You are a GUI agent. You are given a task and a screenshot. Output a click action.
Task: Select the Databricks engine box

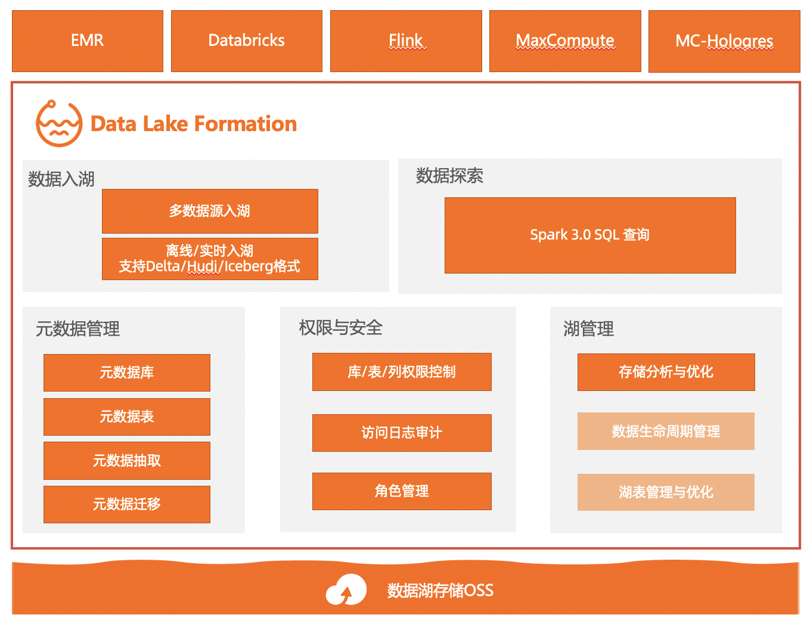[x=247, y=41]
